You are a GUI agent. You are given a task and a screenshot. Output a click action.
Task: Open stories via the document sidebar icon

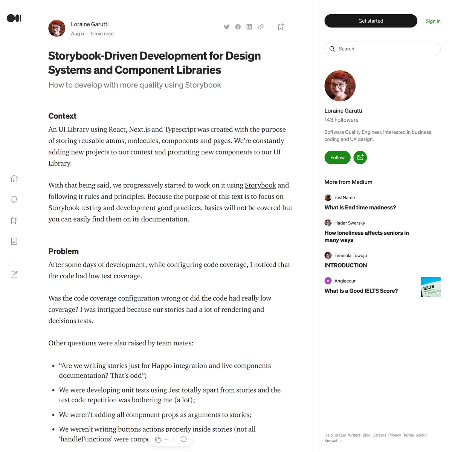pos(14,241)
